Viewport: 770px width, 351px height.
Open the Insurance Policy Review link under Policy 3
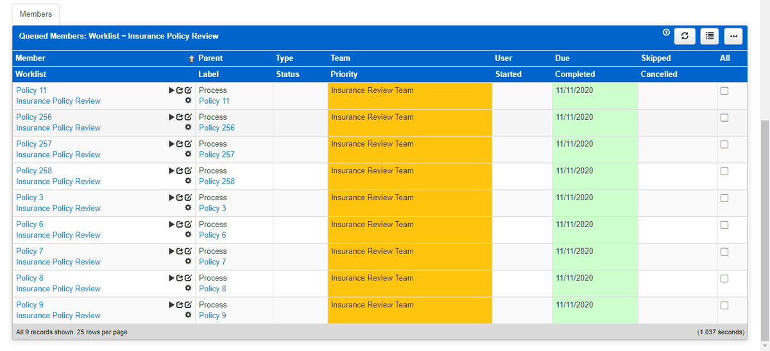[58, 209]
